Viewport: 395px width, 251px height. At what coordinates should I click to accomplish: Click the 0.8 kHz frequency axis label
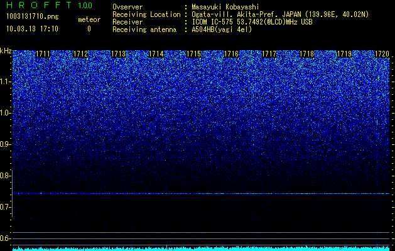[5, 176]
